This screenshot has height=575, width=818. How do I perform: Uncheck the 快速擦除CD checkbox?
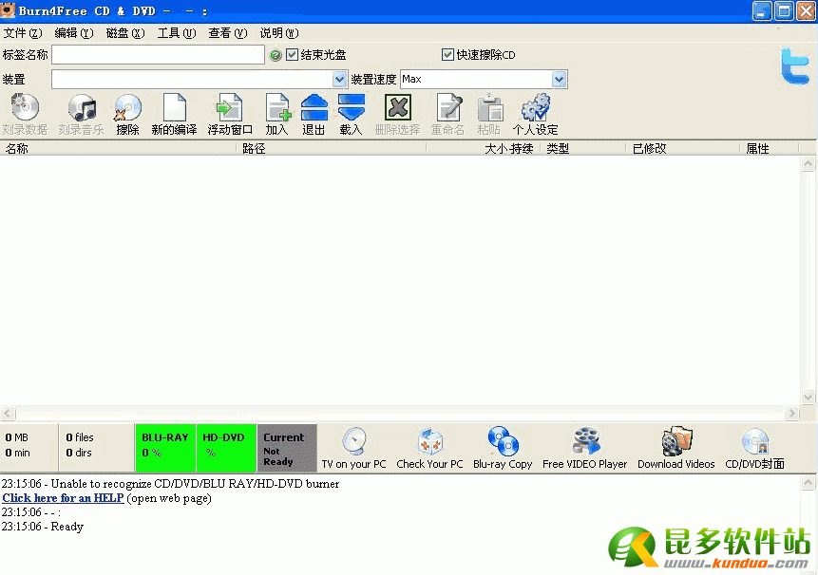pos(448,55)
